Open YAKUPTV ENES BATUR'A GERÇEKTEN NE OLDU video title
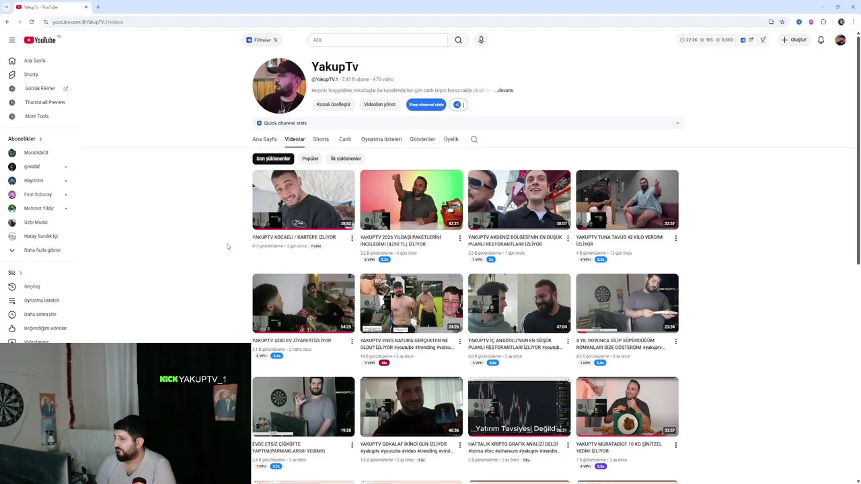The height and width of the screenshot is (484, 861). click(x=408, y=344)
